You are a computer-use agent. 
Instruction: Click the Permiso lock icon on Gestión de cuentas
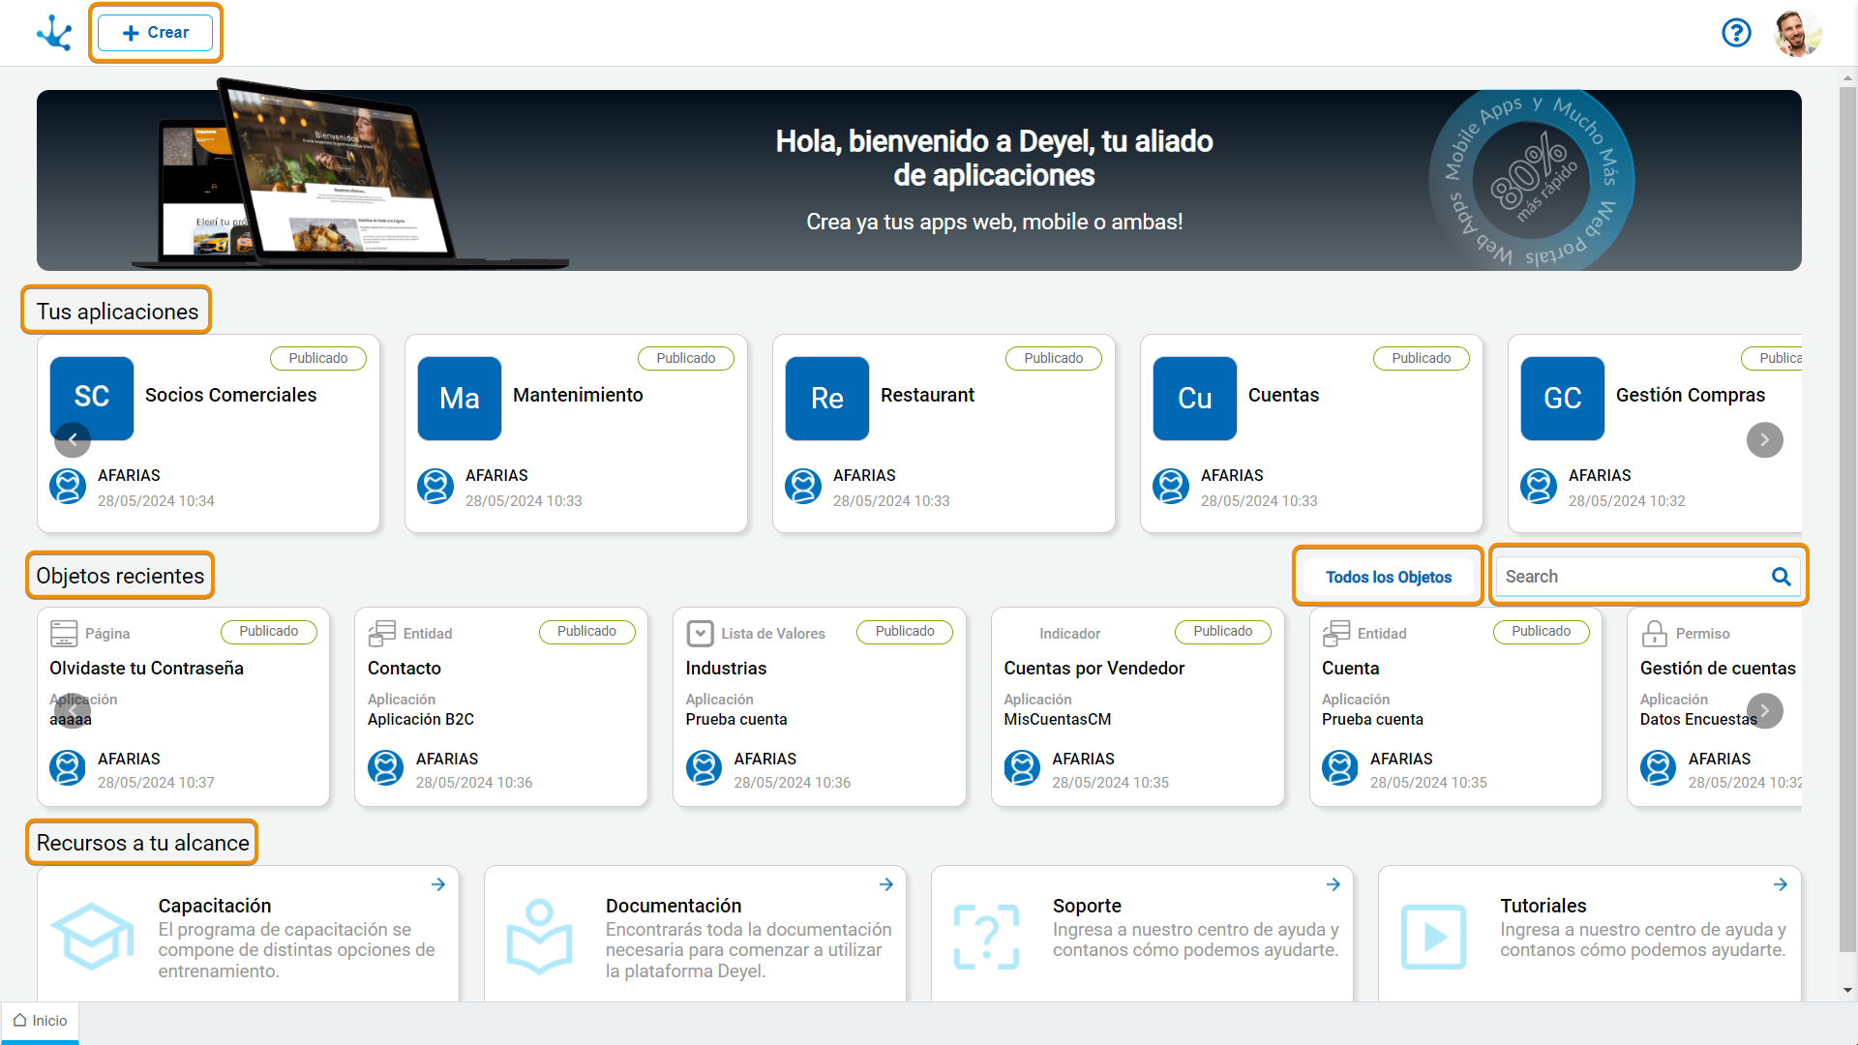point(1655,634)
